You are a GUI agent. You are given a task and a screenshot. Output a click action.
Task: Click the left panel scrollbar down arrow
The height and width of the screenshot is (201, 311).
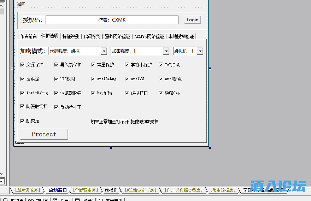2,173
